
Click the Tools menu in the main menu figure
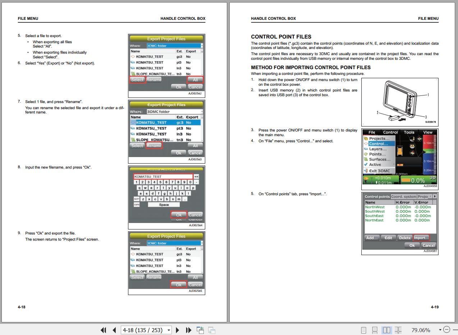point(409,132)
